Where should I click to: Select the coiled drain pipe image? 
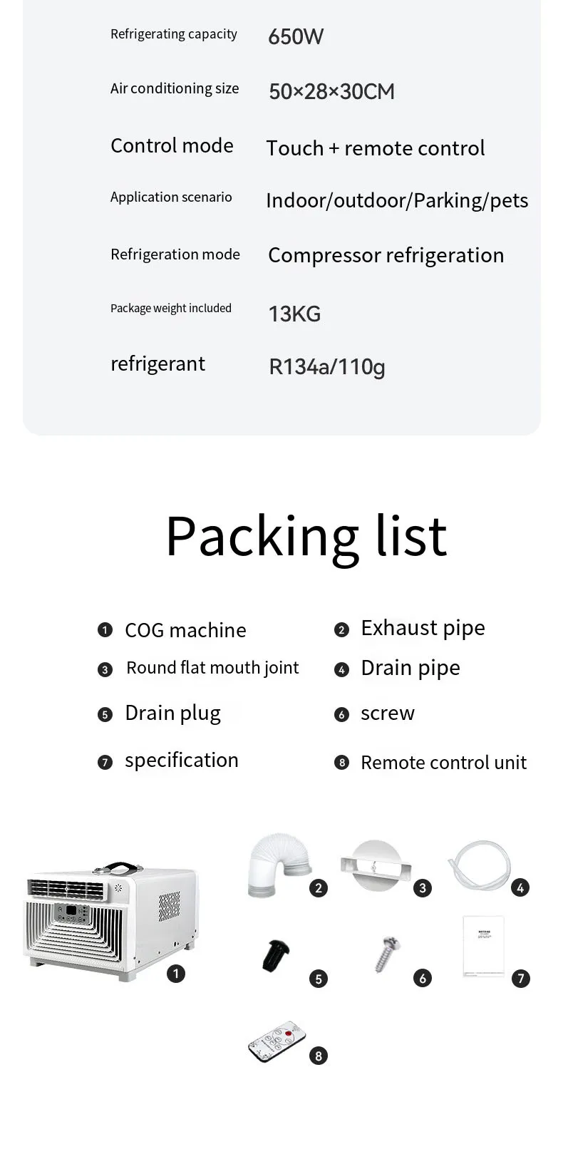(479, 865)
